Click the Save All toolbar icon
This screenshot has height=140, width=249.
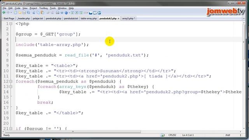28,13
